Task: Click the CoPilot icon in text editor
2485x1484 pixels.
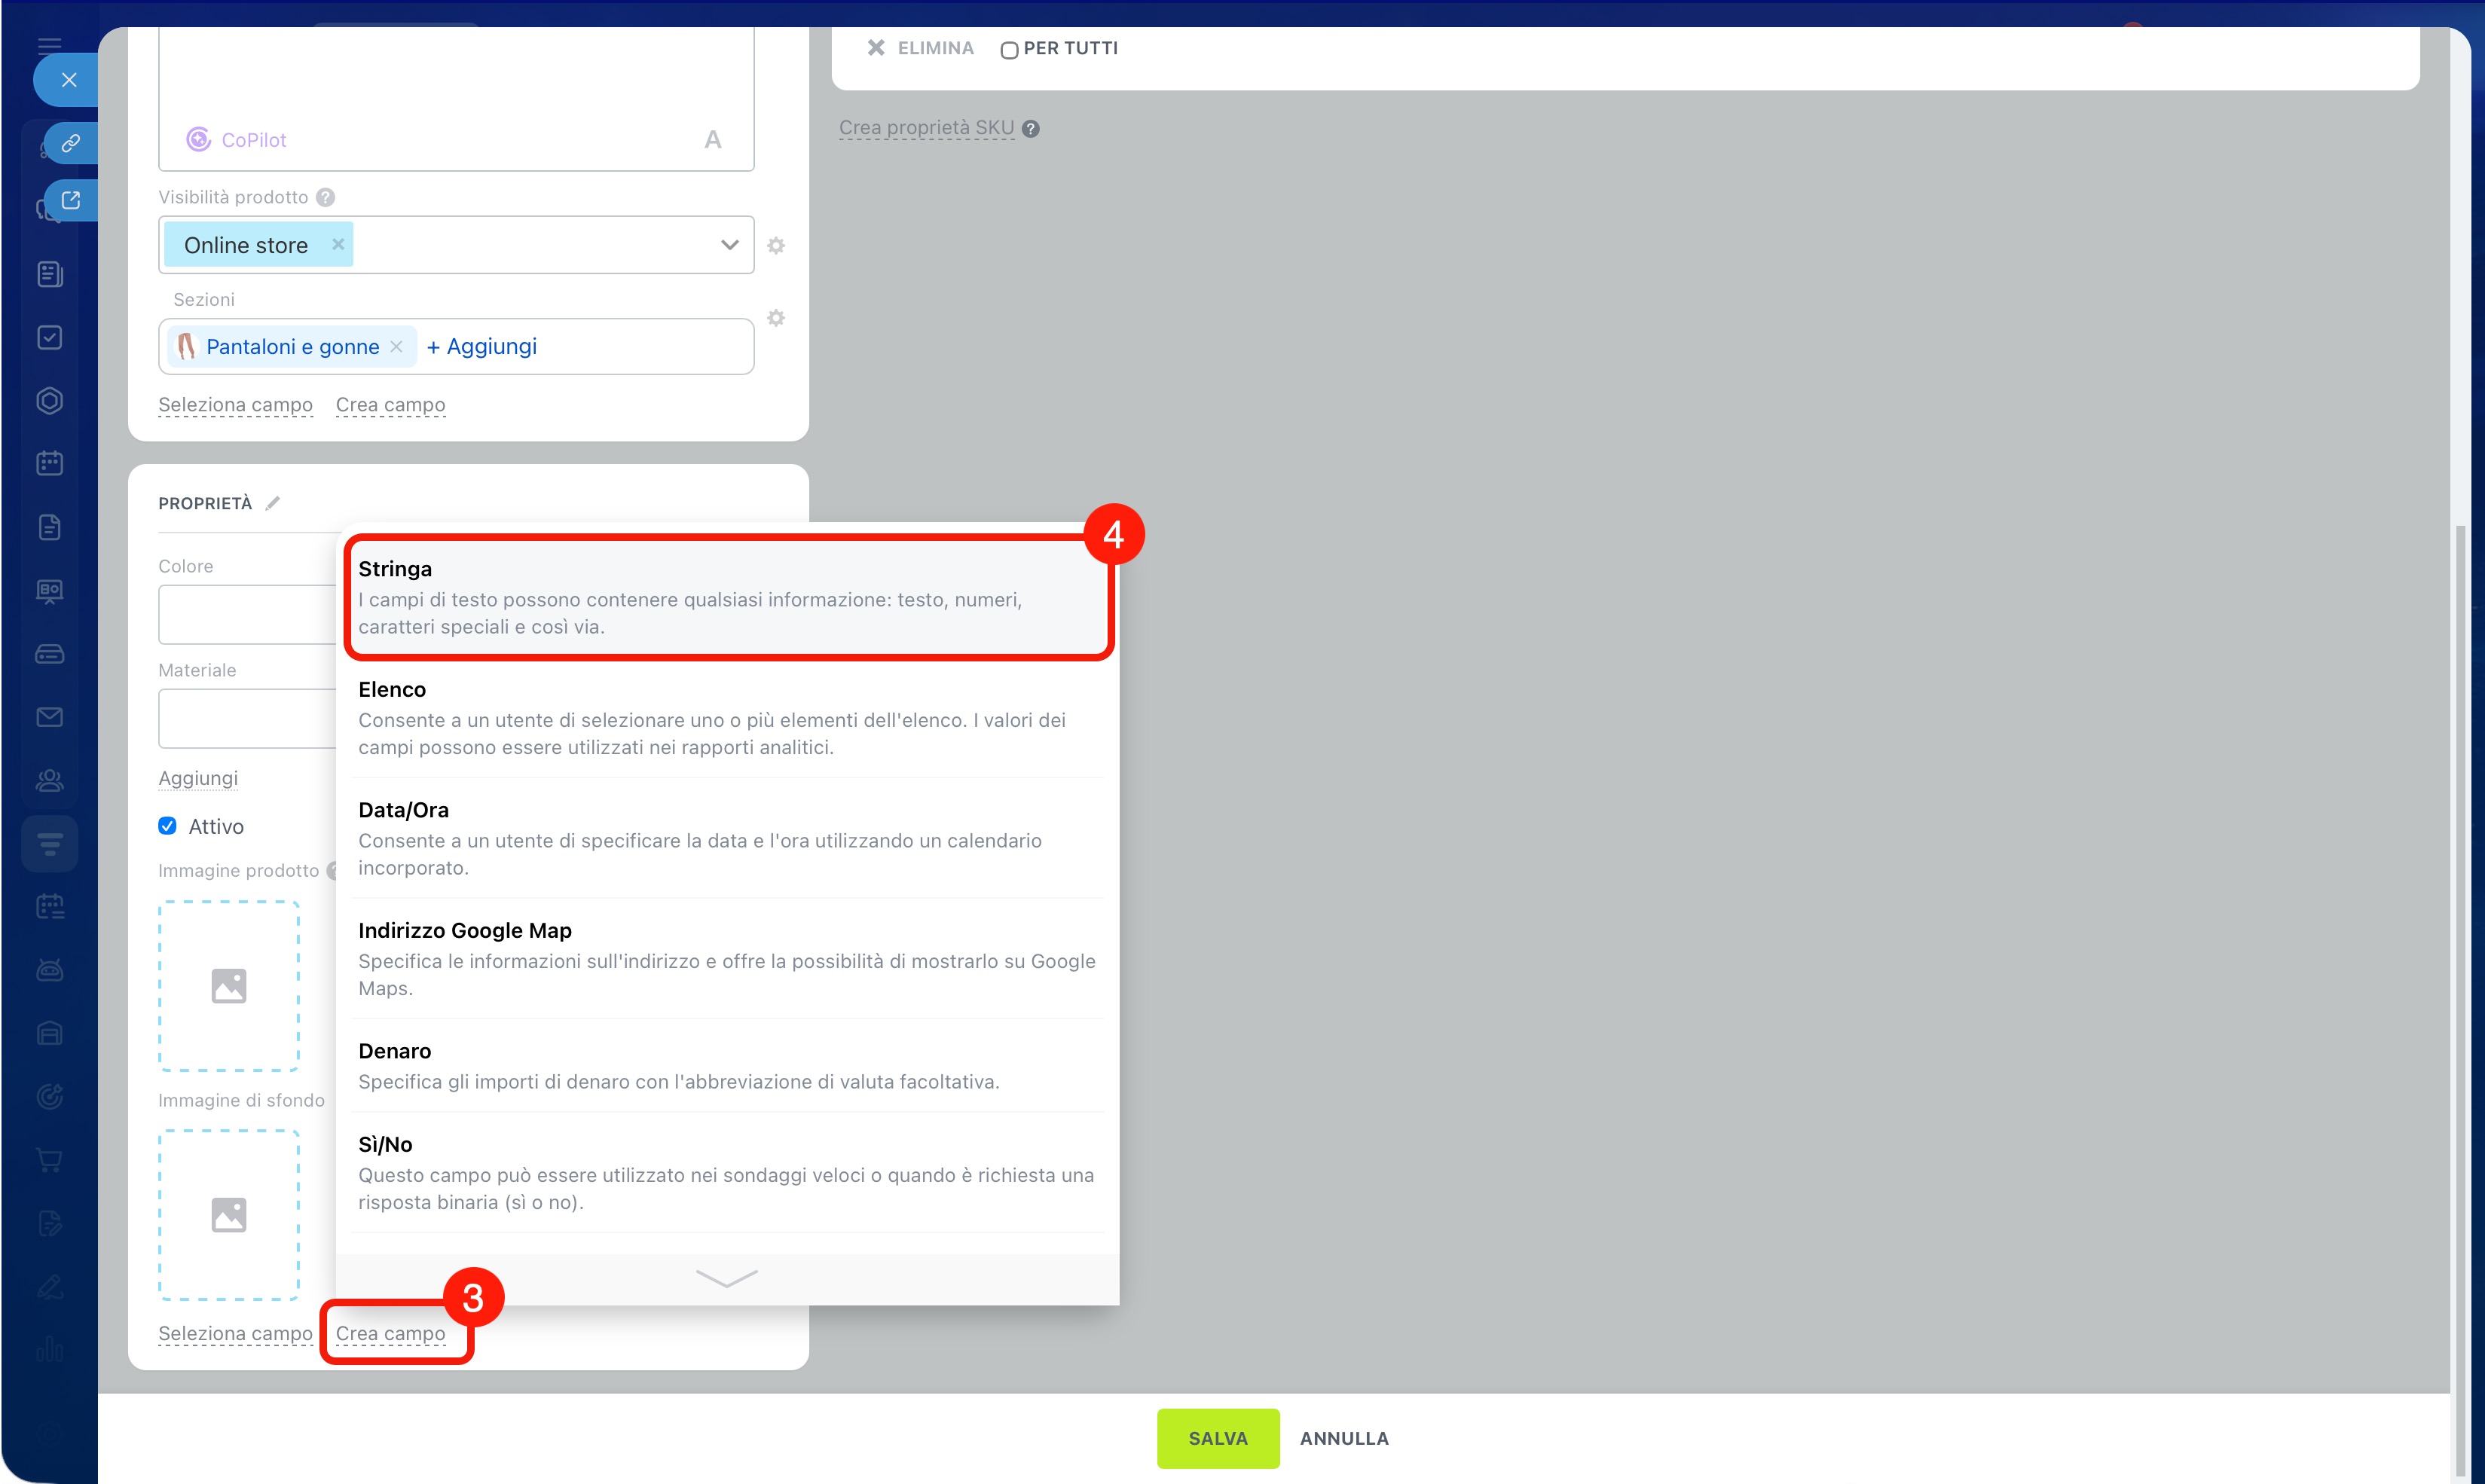Action: 199,140
